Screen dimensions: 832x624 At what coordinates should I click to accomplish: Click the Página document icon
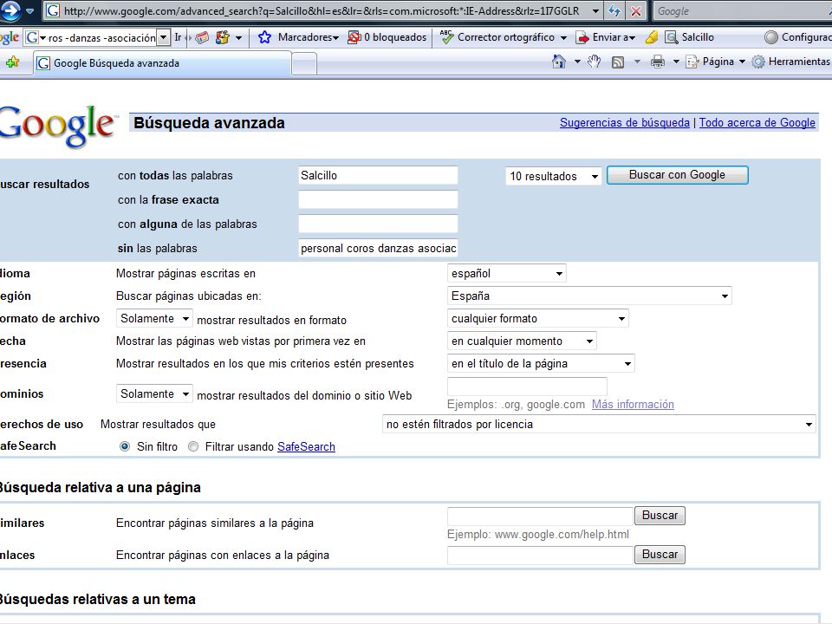click(692, 62)
